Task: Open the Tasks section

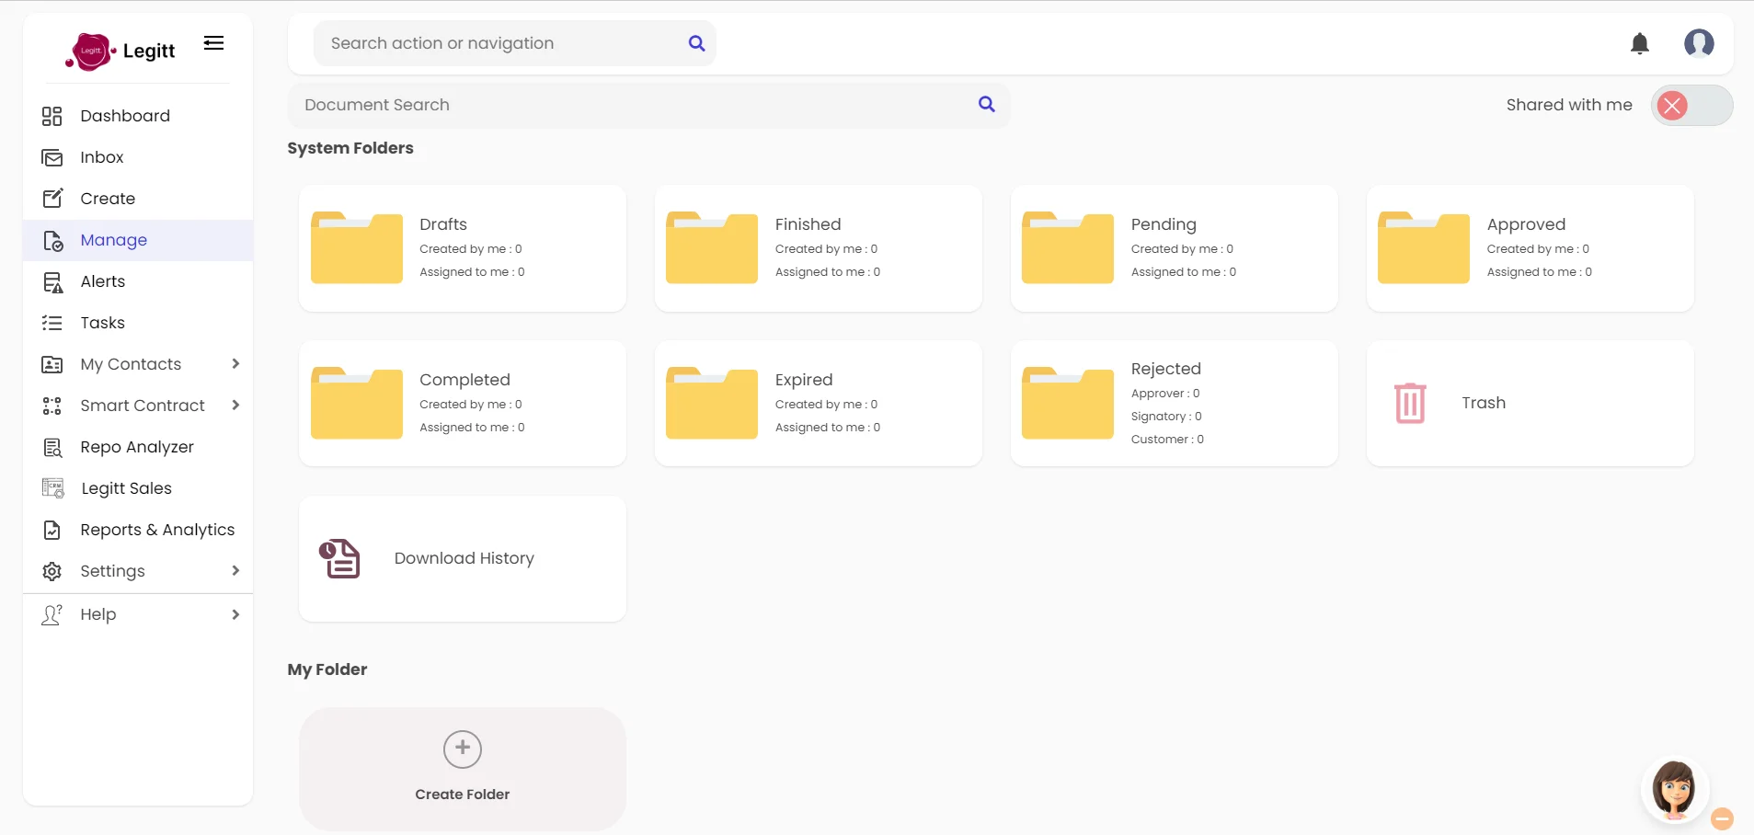Action: pyautogui.click(x=102, y=323)
